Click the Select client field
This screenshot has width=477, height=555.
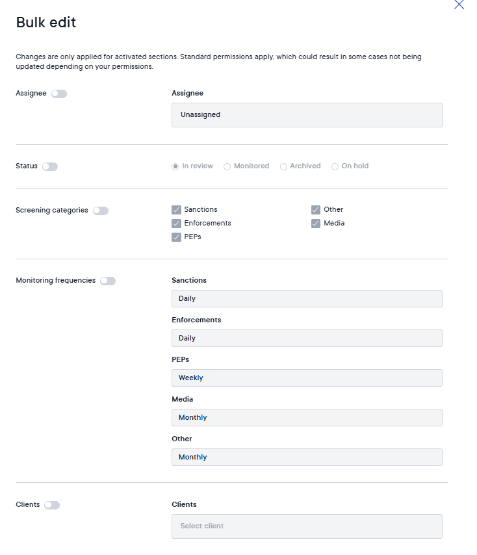click(x=307, y=526)
